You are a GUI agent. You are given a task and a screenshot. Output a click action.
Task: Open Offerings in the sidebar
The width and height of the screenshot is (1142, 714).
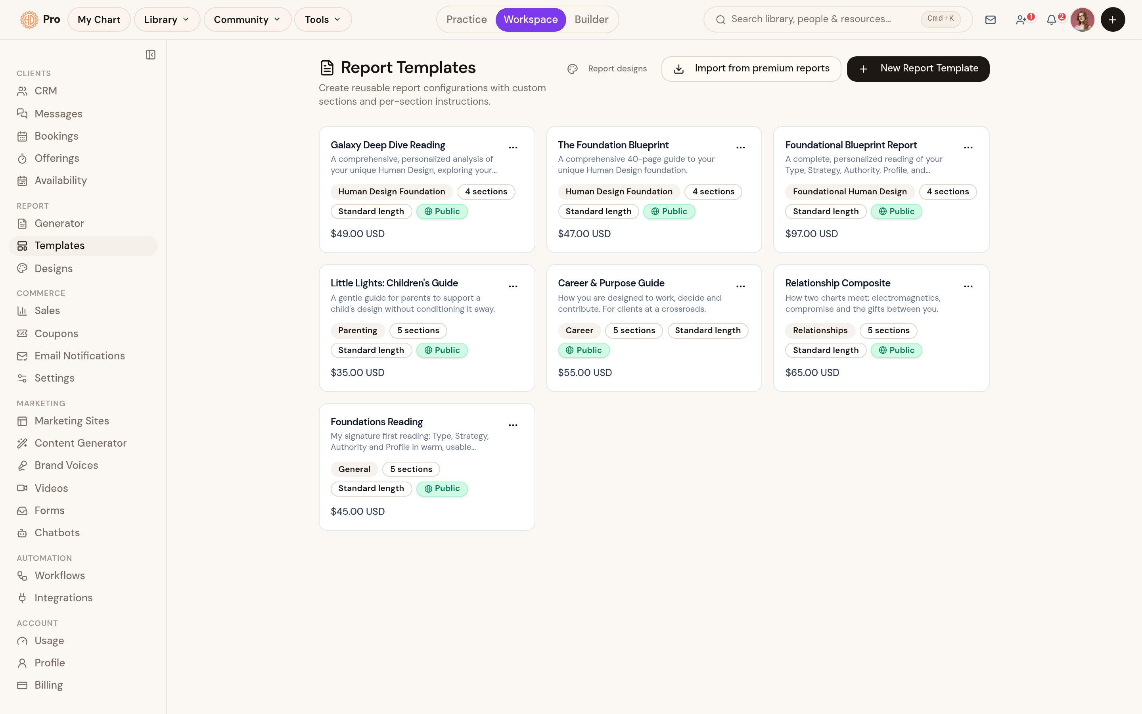pos(83,158)
